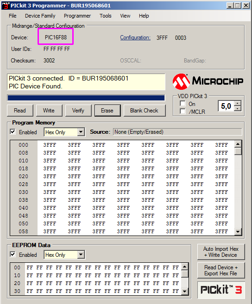
Task: Click EEPROM address row 30
Action: 17,291
